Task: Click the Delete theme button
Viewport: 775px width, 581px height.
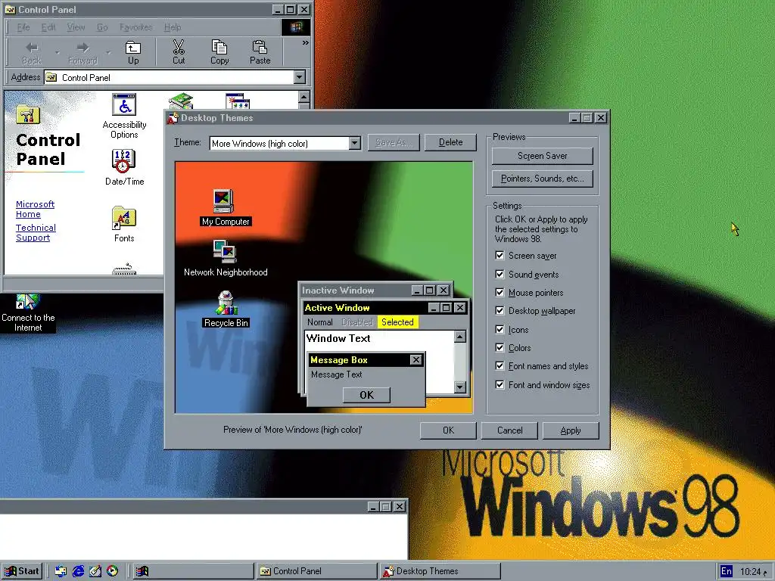Action: [451, 142]
